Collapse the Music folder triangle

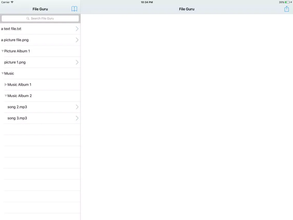tap(3, 73)
